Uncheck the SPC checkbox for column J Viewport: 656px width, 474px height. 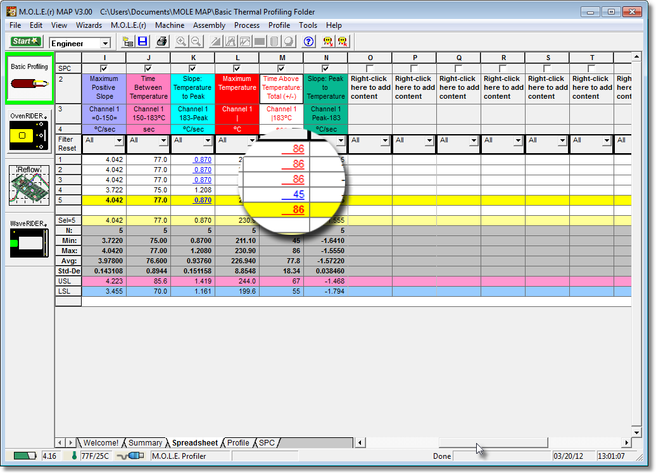[x=148, y=68]
